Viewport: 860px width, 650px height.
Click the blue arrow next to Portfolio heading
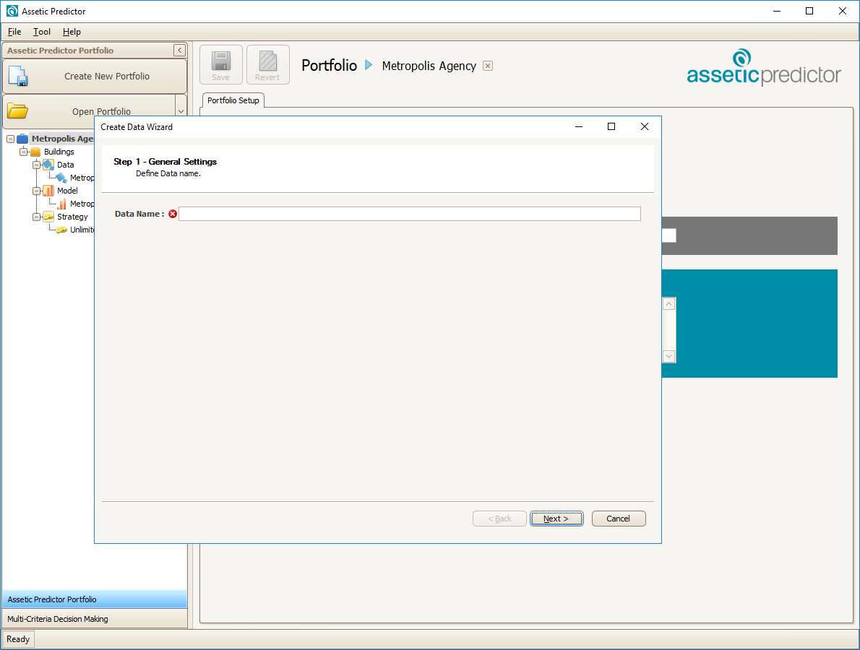point(369,65)
